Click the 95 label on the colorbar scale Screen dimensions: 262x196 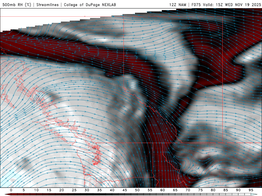coord(251,190)
